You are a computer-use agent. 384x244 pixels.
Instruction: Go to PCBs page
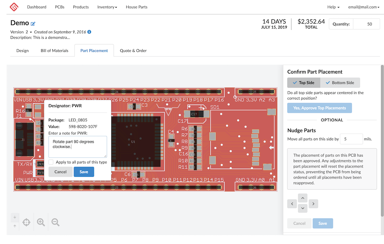click(60, 7)
